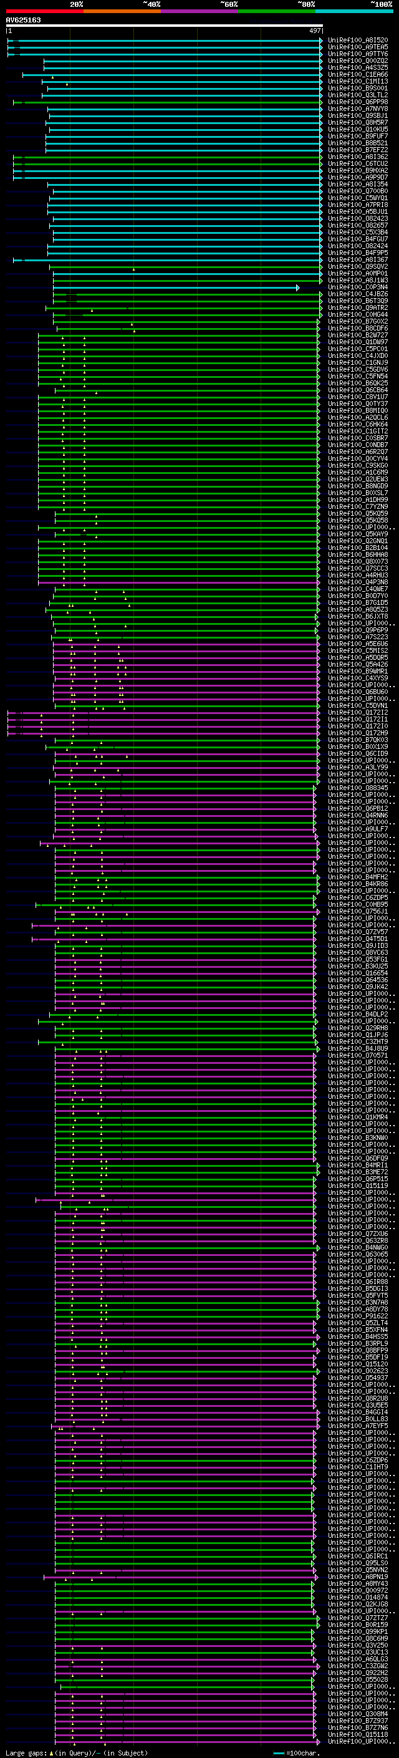Select hit label UniRef100_B6HHA8
399x1758 pixels.
coord(358,554)
